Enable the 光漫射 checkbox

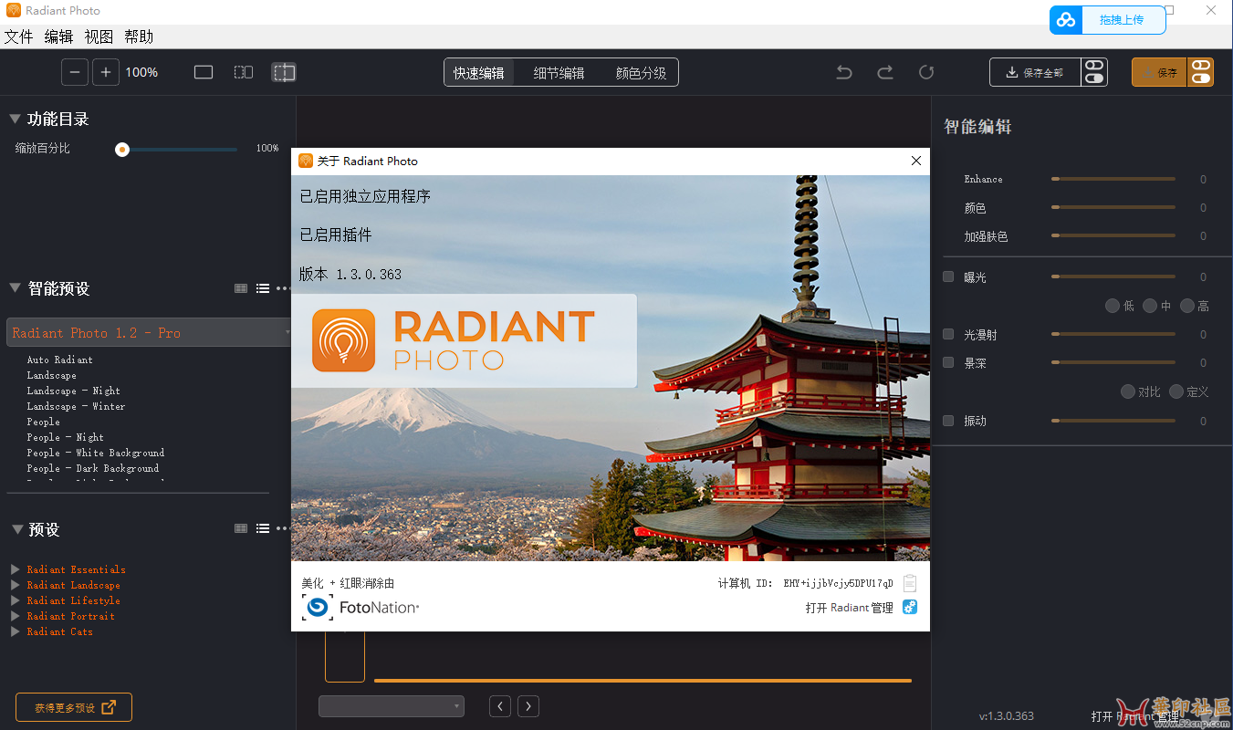coord(948,334)
